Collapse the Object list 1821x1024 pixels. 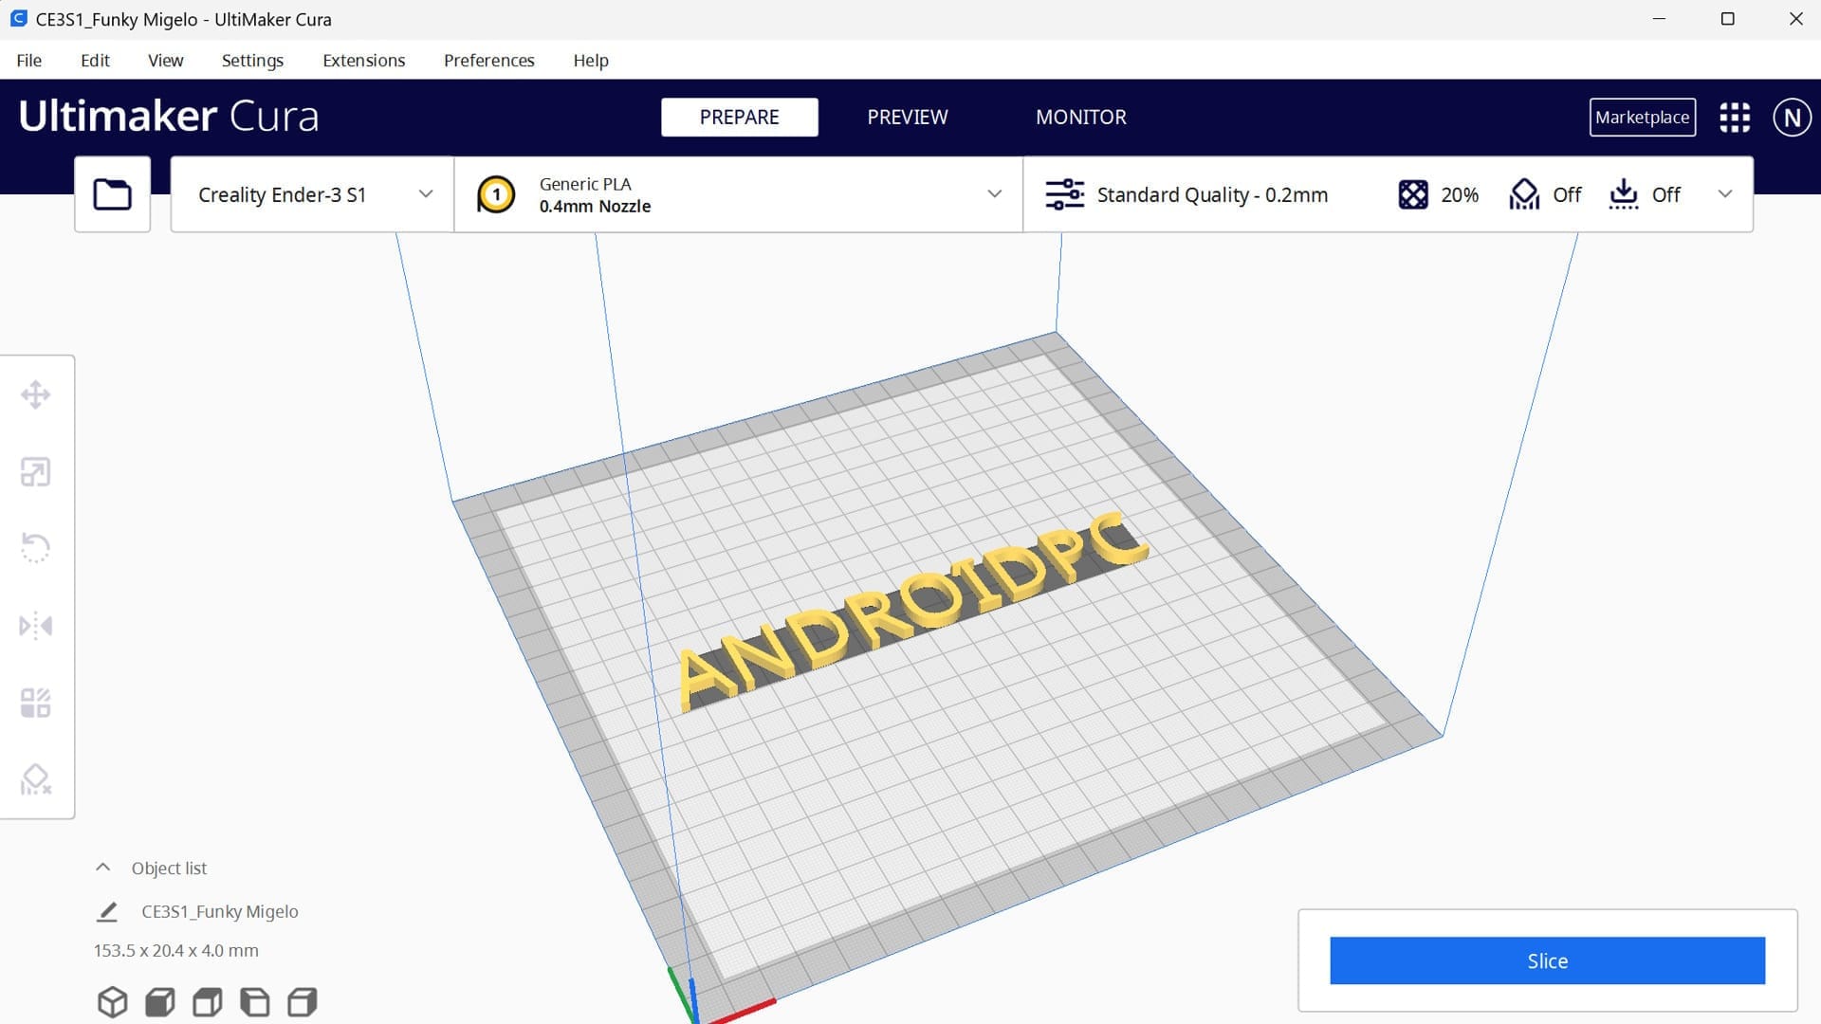point(102,868)
